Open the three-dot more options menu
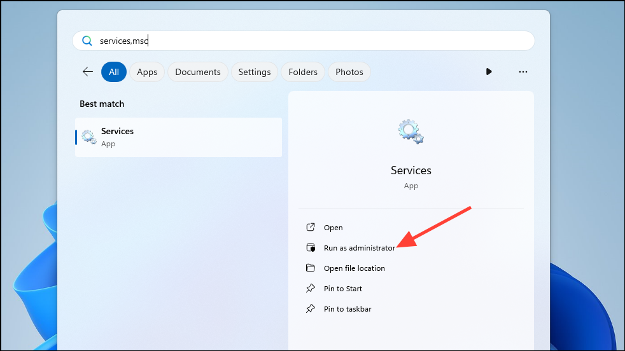Image resolution: width=625 pixels, height=351 pixels. click(523, 72)
